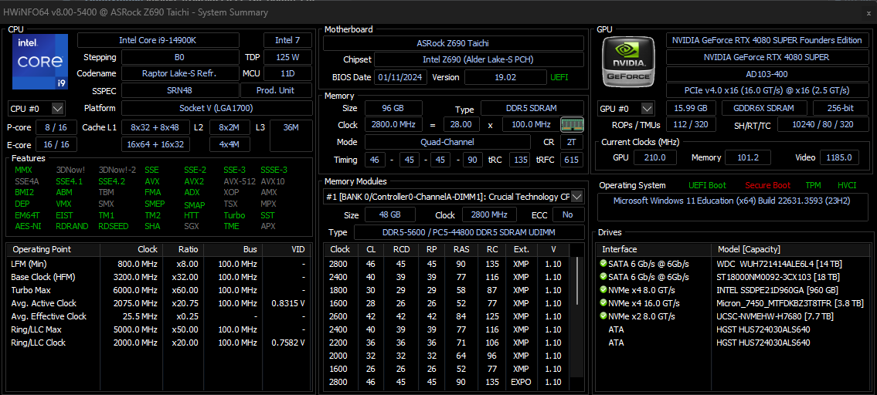Click status icon for UCSC-NVMEHW-H7680 drive
The height and width of the screenshot is (395, 877).
point(603,316)
